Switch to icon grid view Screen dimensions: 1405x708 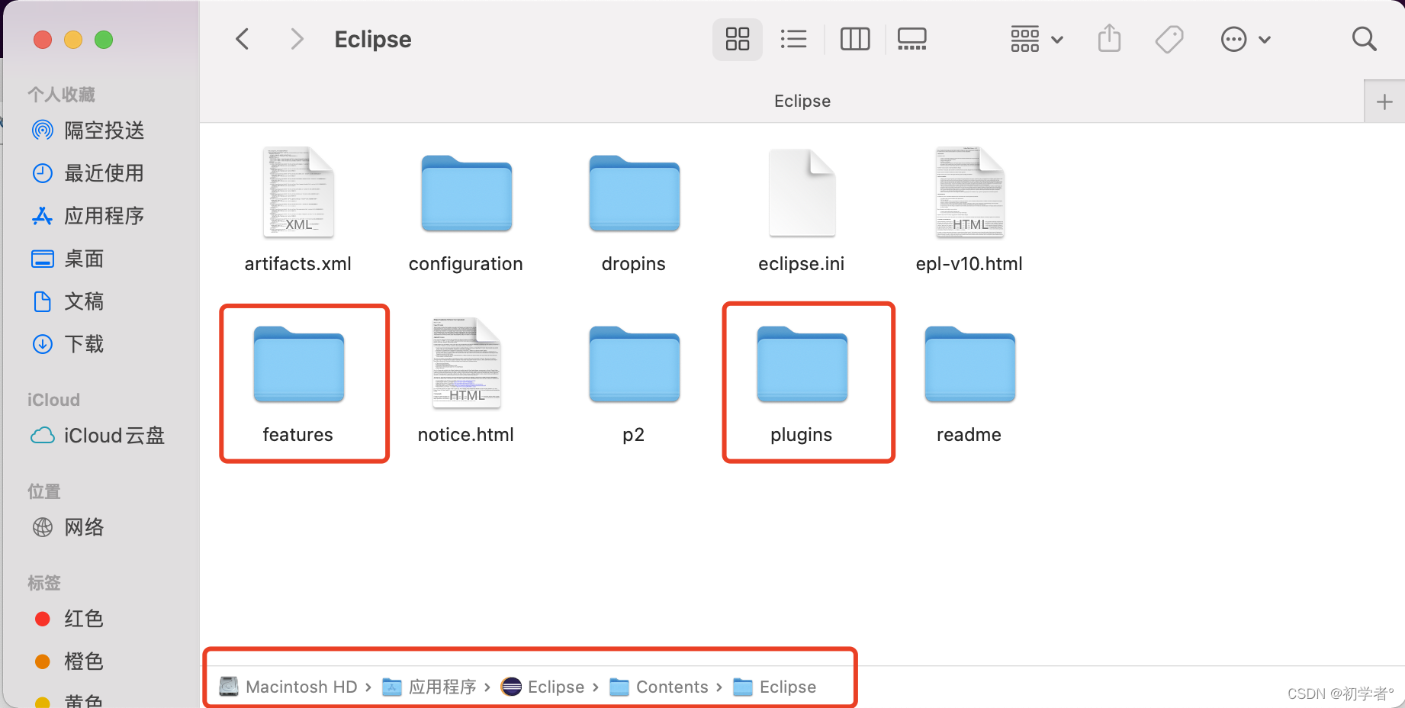(738, 39)
